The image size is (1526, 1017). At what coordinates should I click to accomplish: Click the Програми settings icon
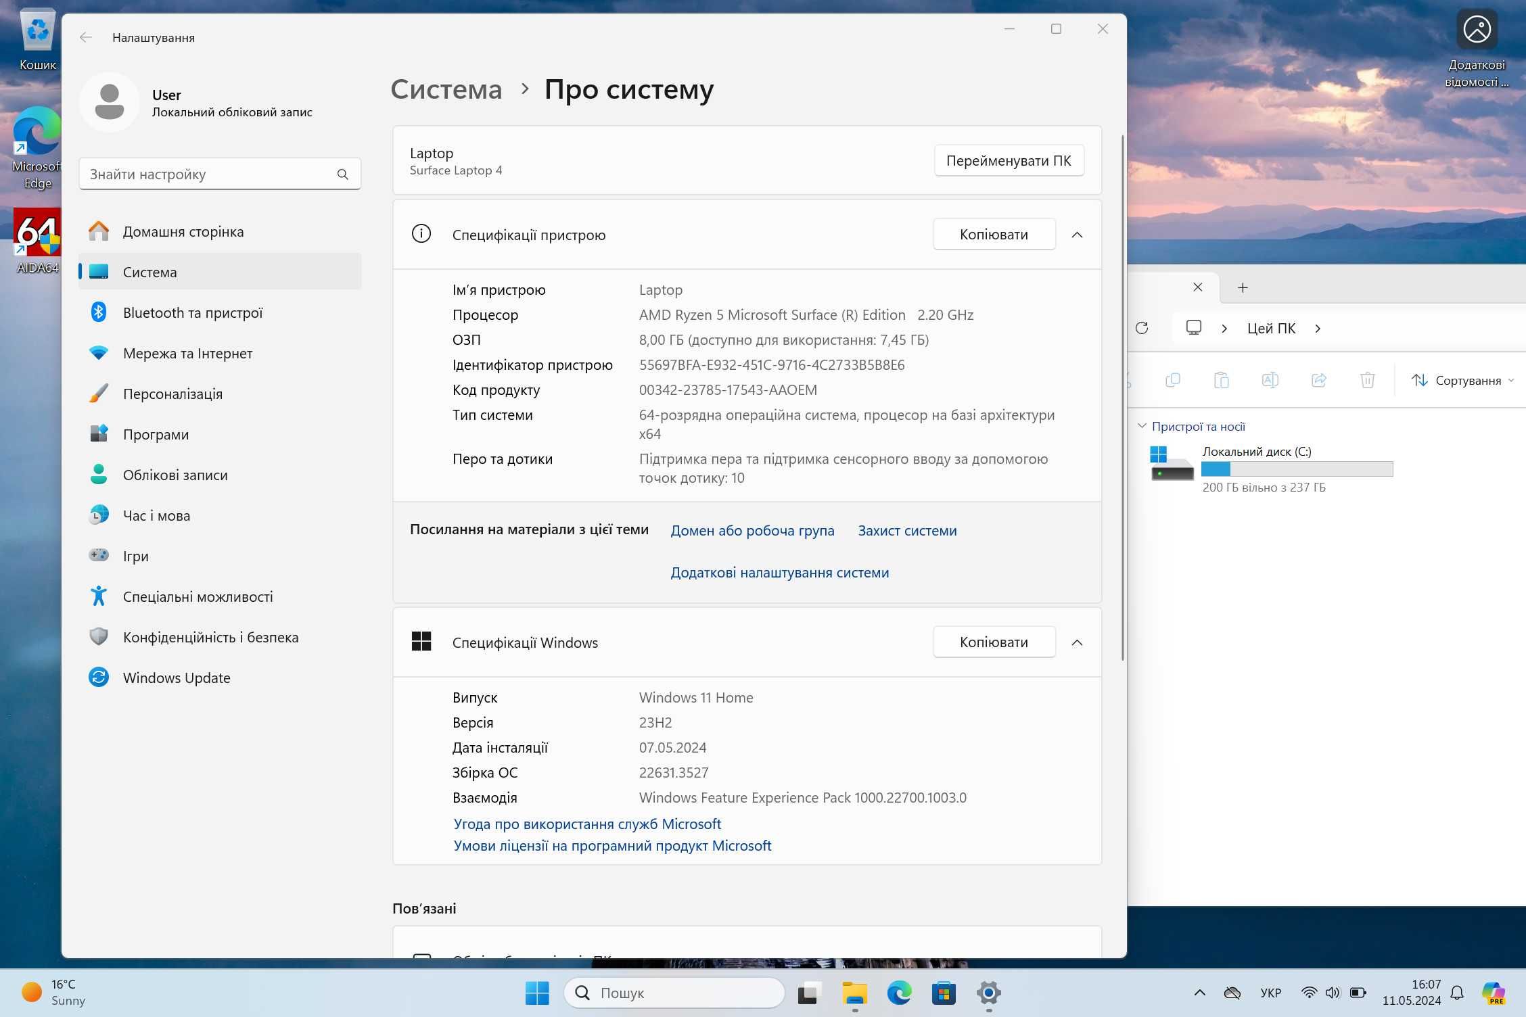tap(99, 433)
